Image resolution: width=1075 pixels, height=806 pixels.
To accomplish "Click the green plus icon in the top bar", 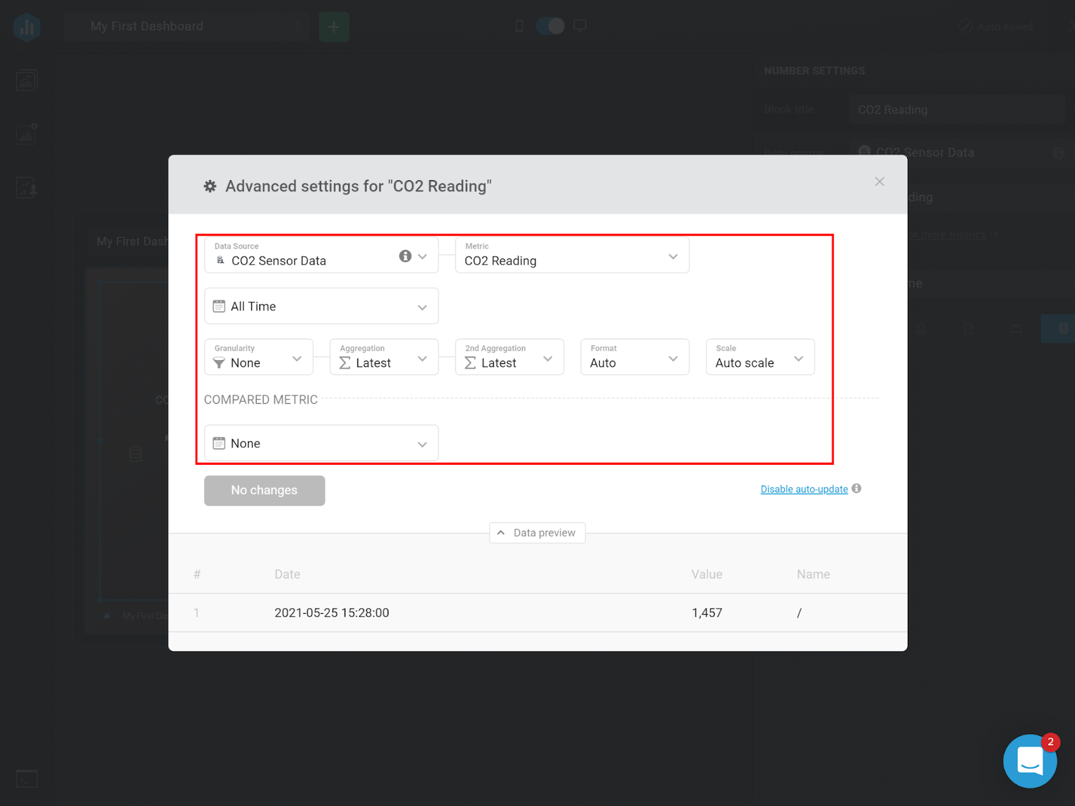I will (x=334, y=26).
